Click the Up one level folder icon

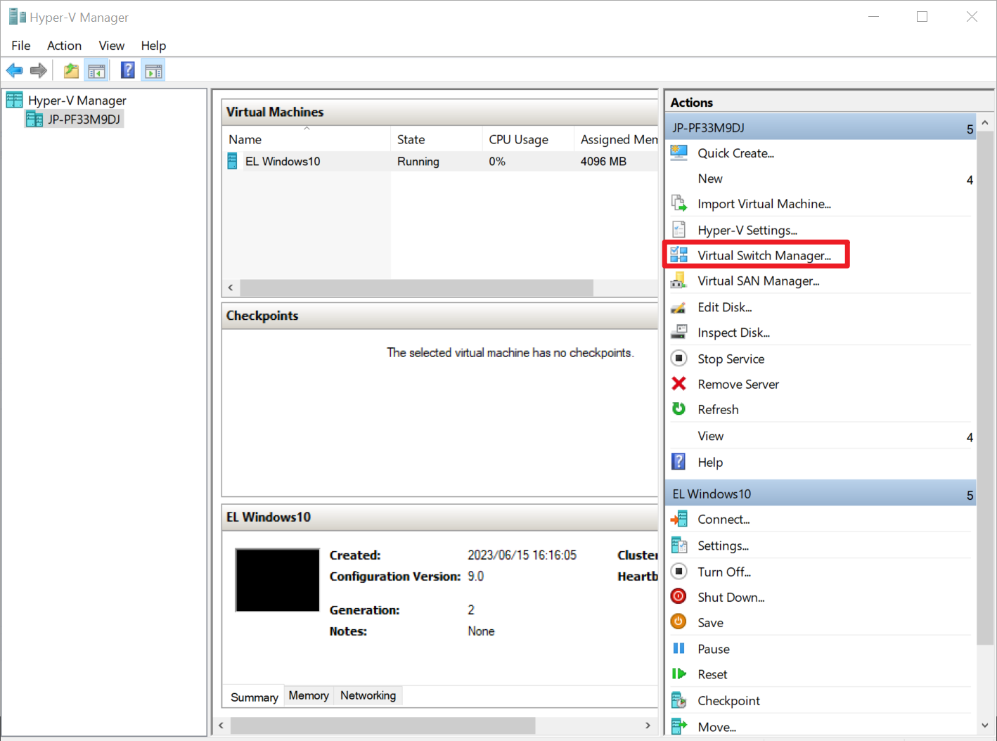click(x=71, y=70)
